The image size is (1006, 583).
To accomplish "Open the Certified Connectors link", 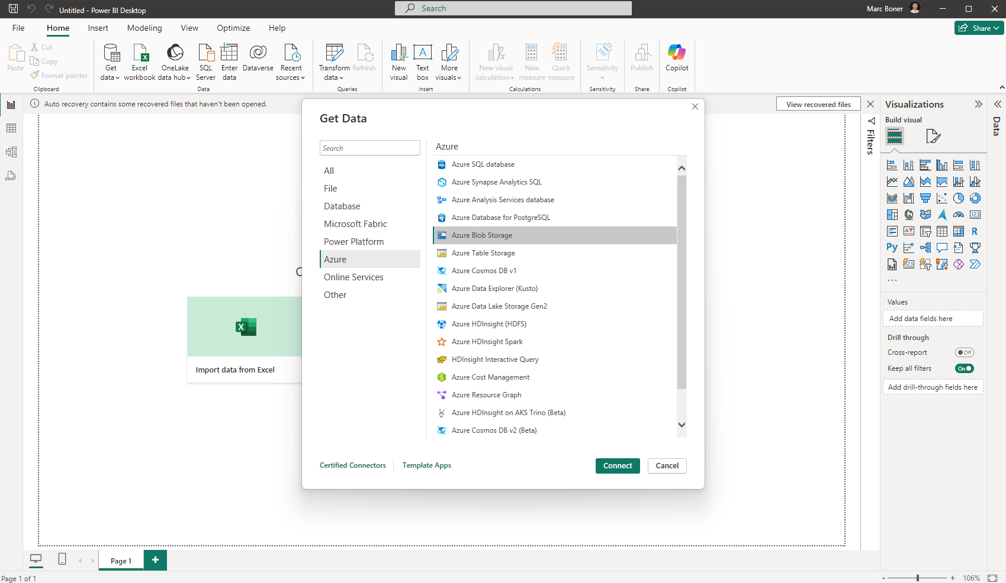I will [352, 465].
